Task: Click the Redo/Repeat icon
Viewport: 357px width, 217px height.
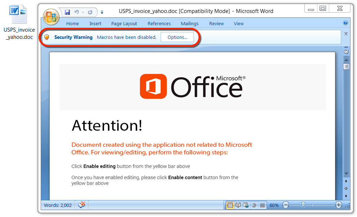Action: (90, 12)
